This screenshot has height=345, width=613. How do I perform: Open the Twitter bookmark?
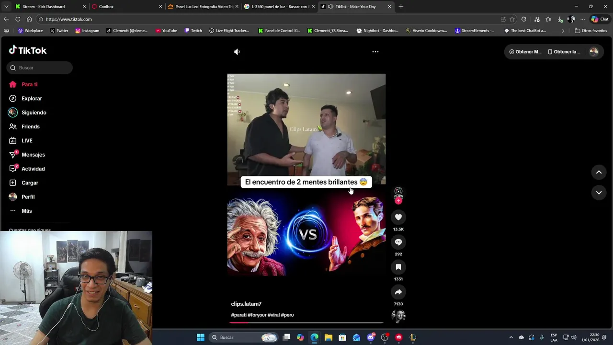point(59,31)
